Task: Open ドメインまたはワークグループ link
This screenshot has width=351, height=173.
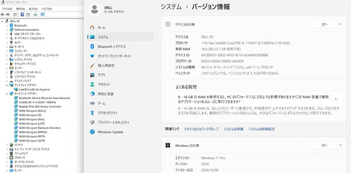Action: point(201,129)
